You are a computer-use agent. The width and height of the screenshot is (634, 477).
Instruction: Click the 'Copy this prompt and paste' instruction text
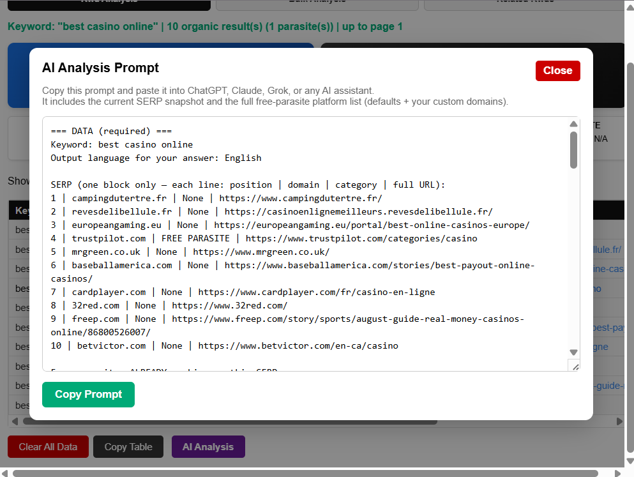click(208, 91)
